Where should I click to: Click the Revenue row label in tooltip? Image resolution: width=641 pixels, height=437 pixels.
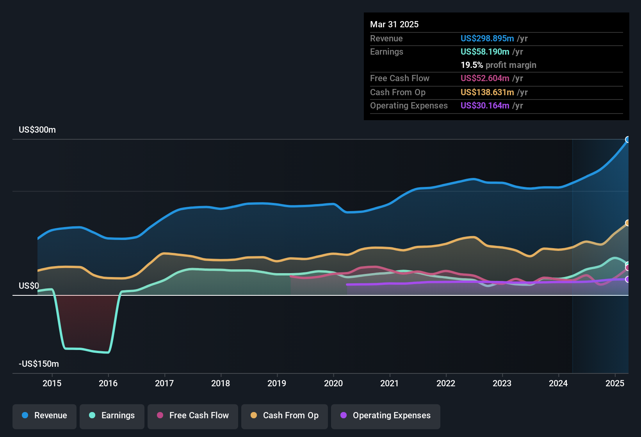tap(386, 38)
